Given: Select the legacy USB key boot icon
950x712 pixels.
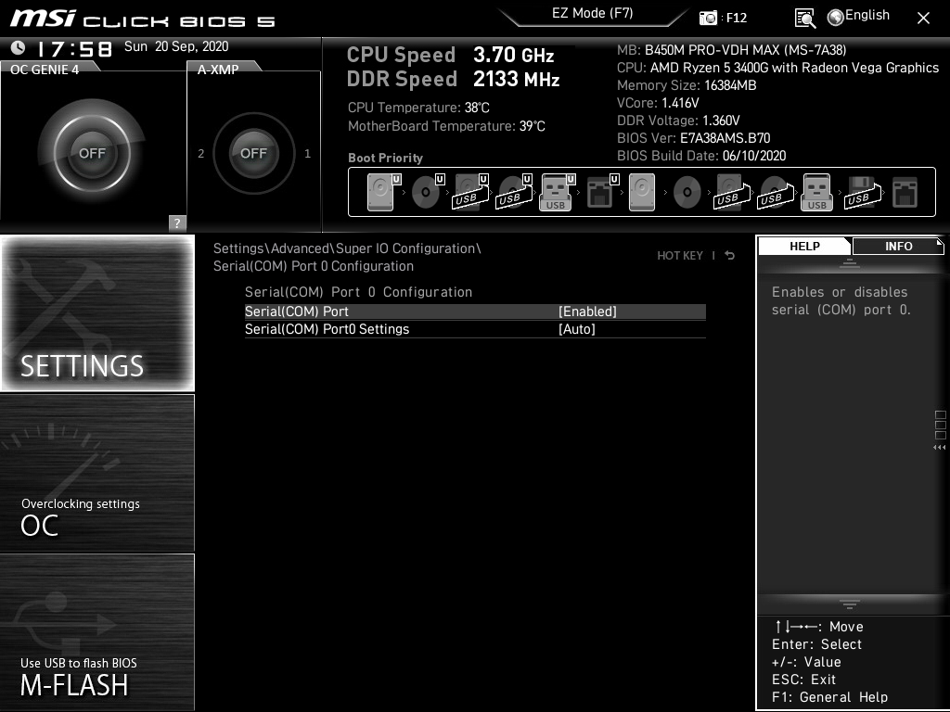Looking at the screenshot, I should pos(816,192).
